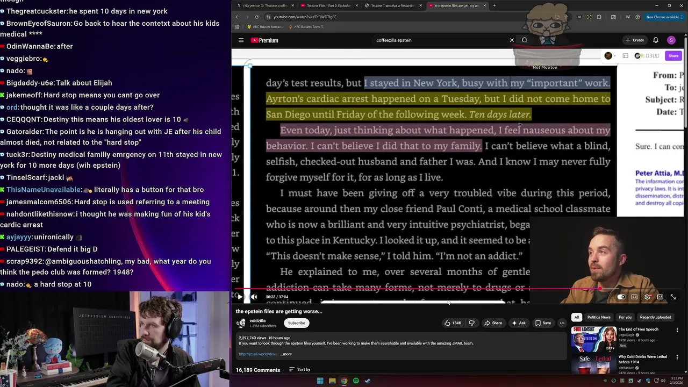688x387 pixels.
Task: Open the YouTube hamburger guide menu
Action: pos(241,40)
